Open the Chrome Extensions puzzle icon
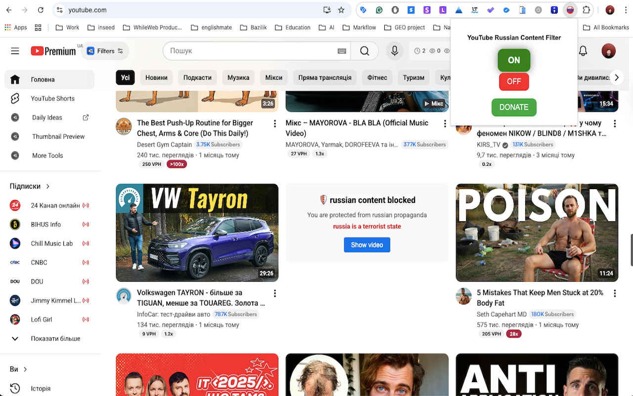633x396 pixels. tap(587, 10)
